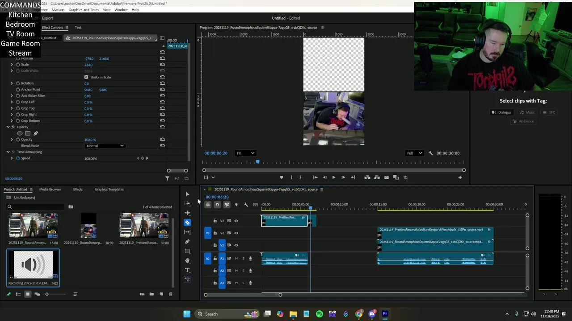This screenshot has height=321, width=572.
Task: Expand the Scale property
Action: pyautogui.click(x=12, y=65)
